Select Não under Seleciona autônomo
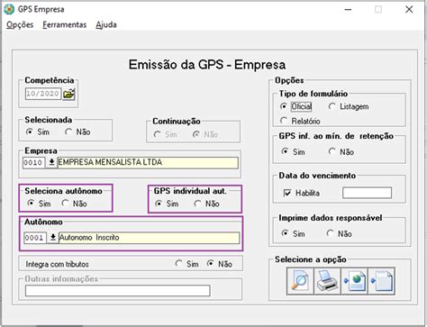The height and width of the screenshot is (327, 427). pyautogui.click(x=75, y=204)
